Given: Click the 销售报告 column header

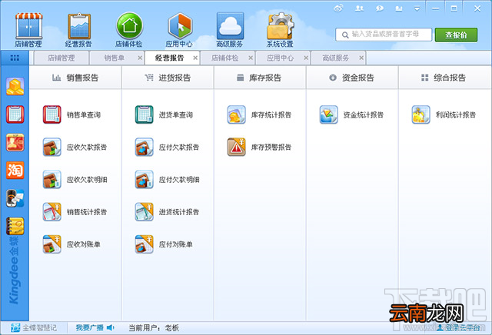Looking at the screenshot, I should [x=75, y=78].
